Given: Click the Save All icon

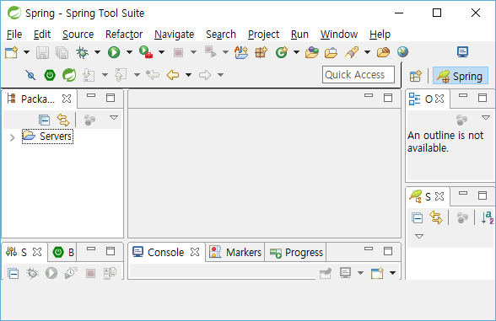Looking at the screenshot, I should [x=62, y=52].
